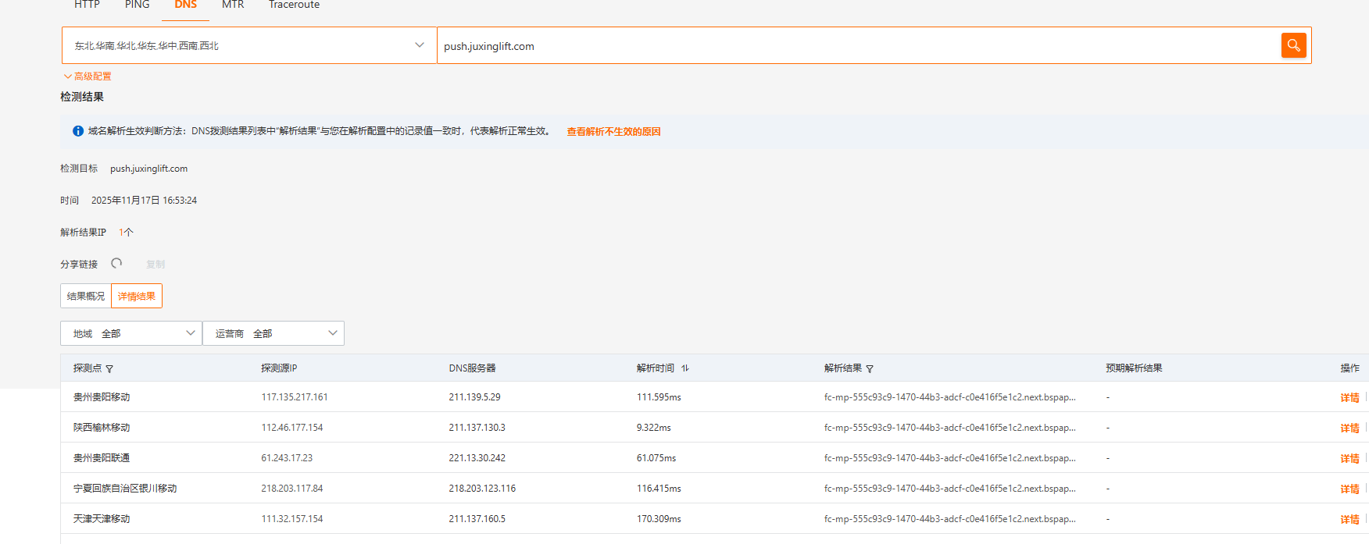Select the 详情结果 details toggle

pyautogui.click(x=137, y=296)
